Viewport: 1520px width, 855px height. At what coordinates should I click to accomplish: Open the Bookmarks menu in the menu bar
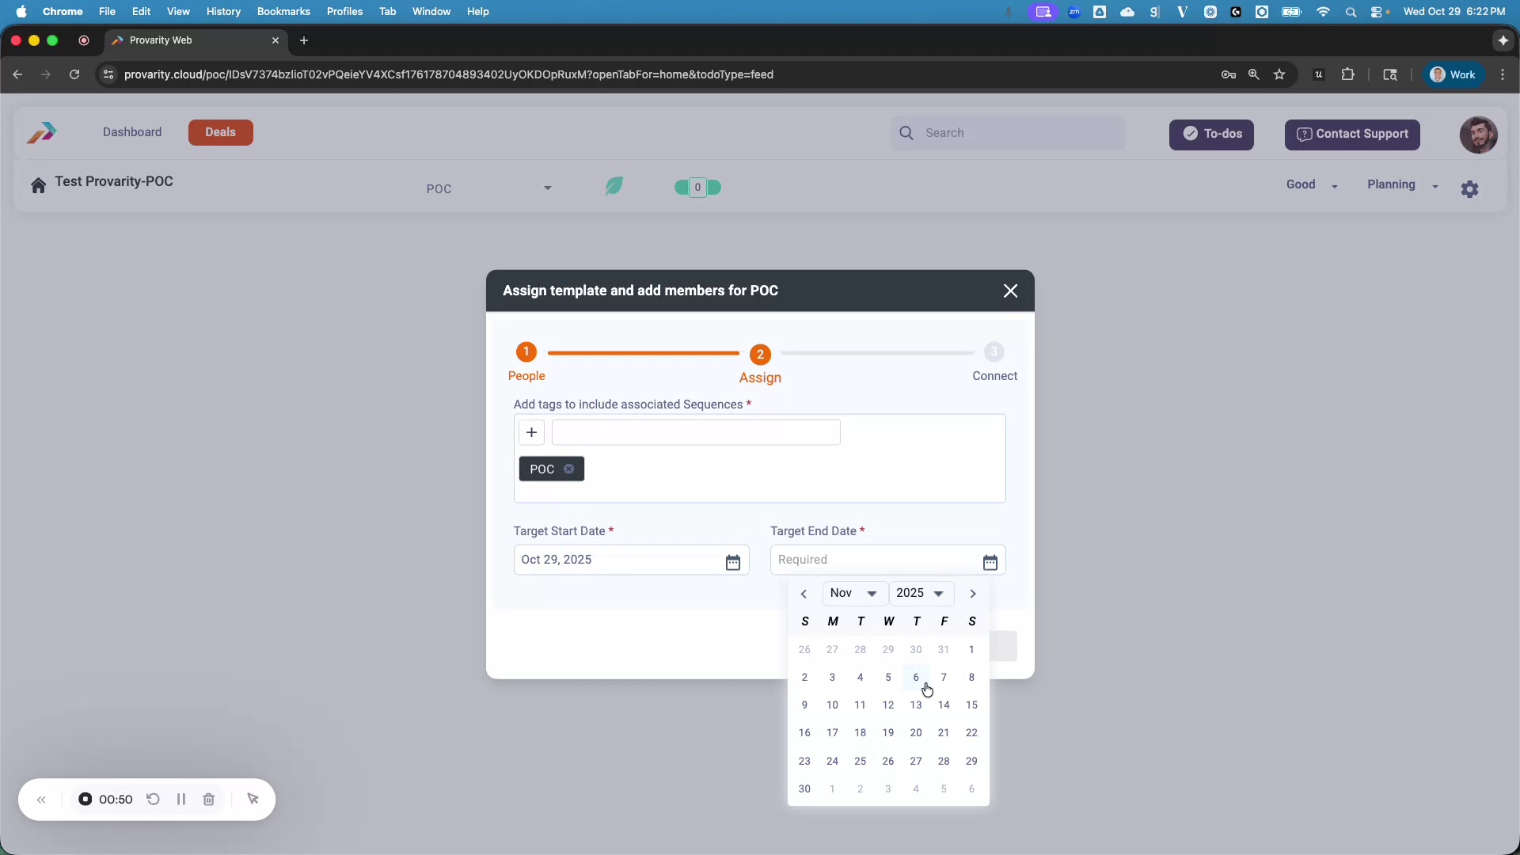283,11
